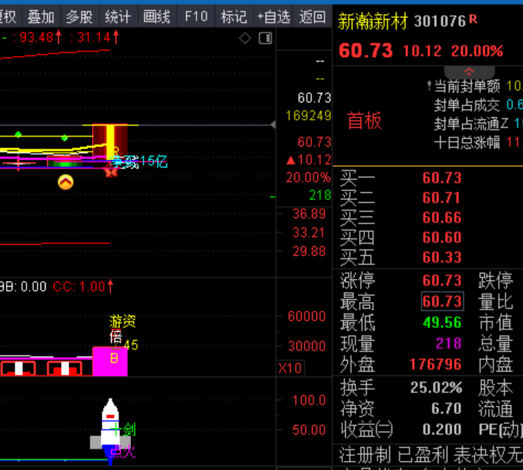The height and width of the screenshot is (470, 523).
Task: Click the magenta volume bar marked B
Action: [110, 361]
